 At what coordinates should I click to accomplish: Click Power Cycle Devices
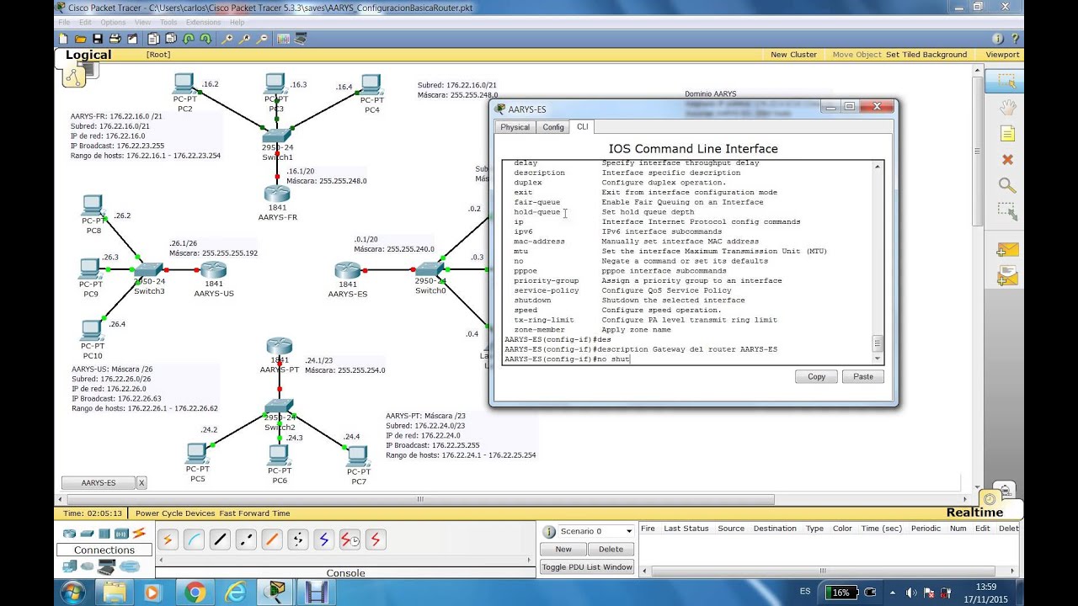(x=175, y=513)
